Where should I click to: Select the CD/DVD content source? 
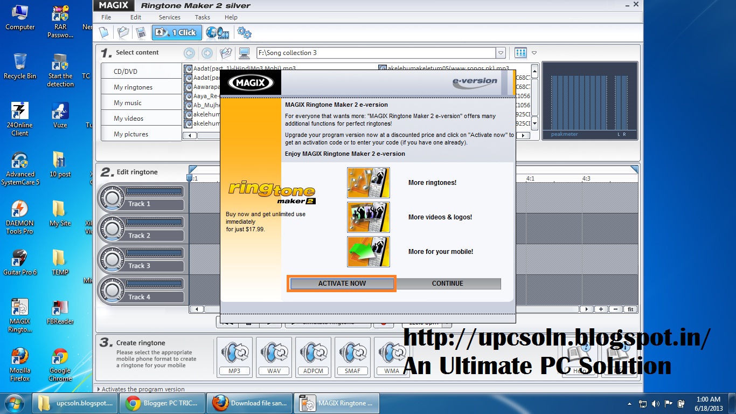coord(141,71)
